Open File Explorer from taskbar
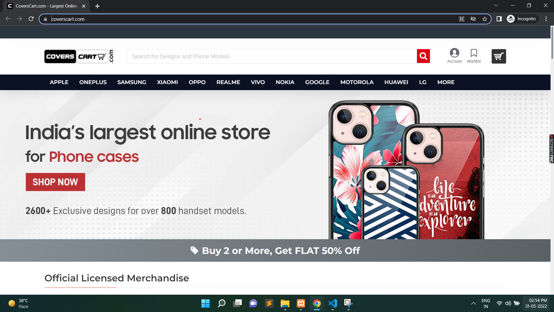The width and height of the screenshot is (554, 312). pos(285,303)
